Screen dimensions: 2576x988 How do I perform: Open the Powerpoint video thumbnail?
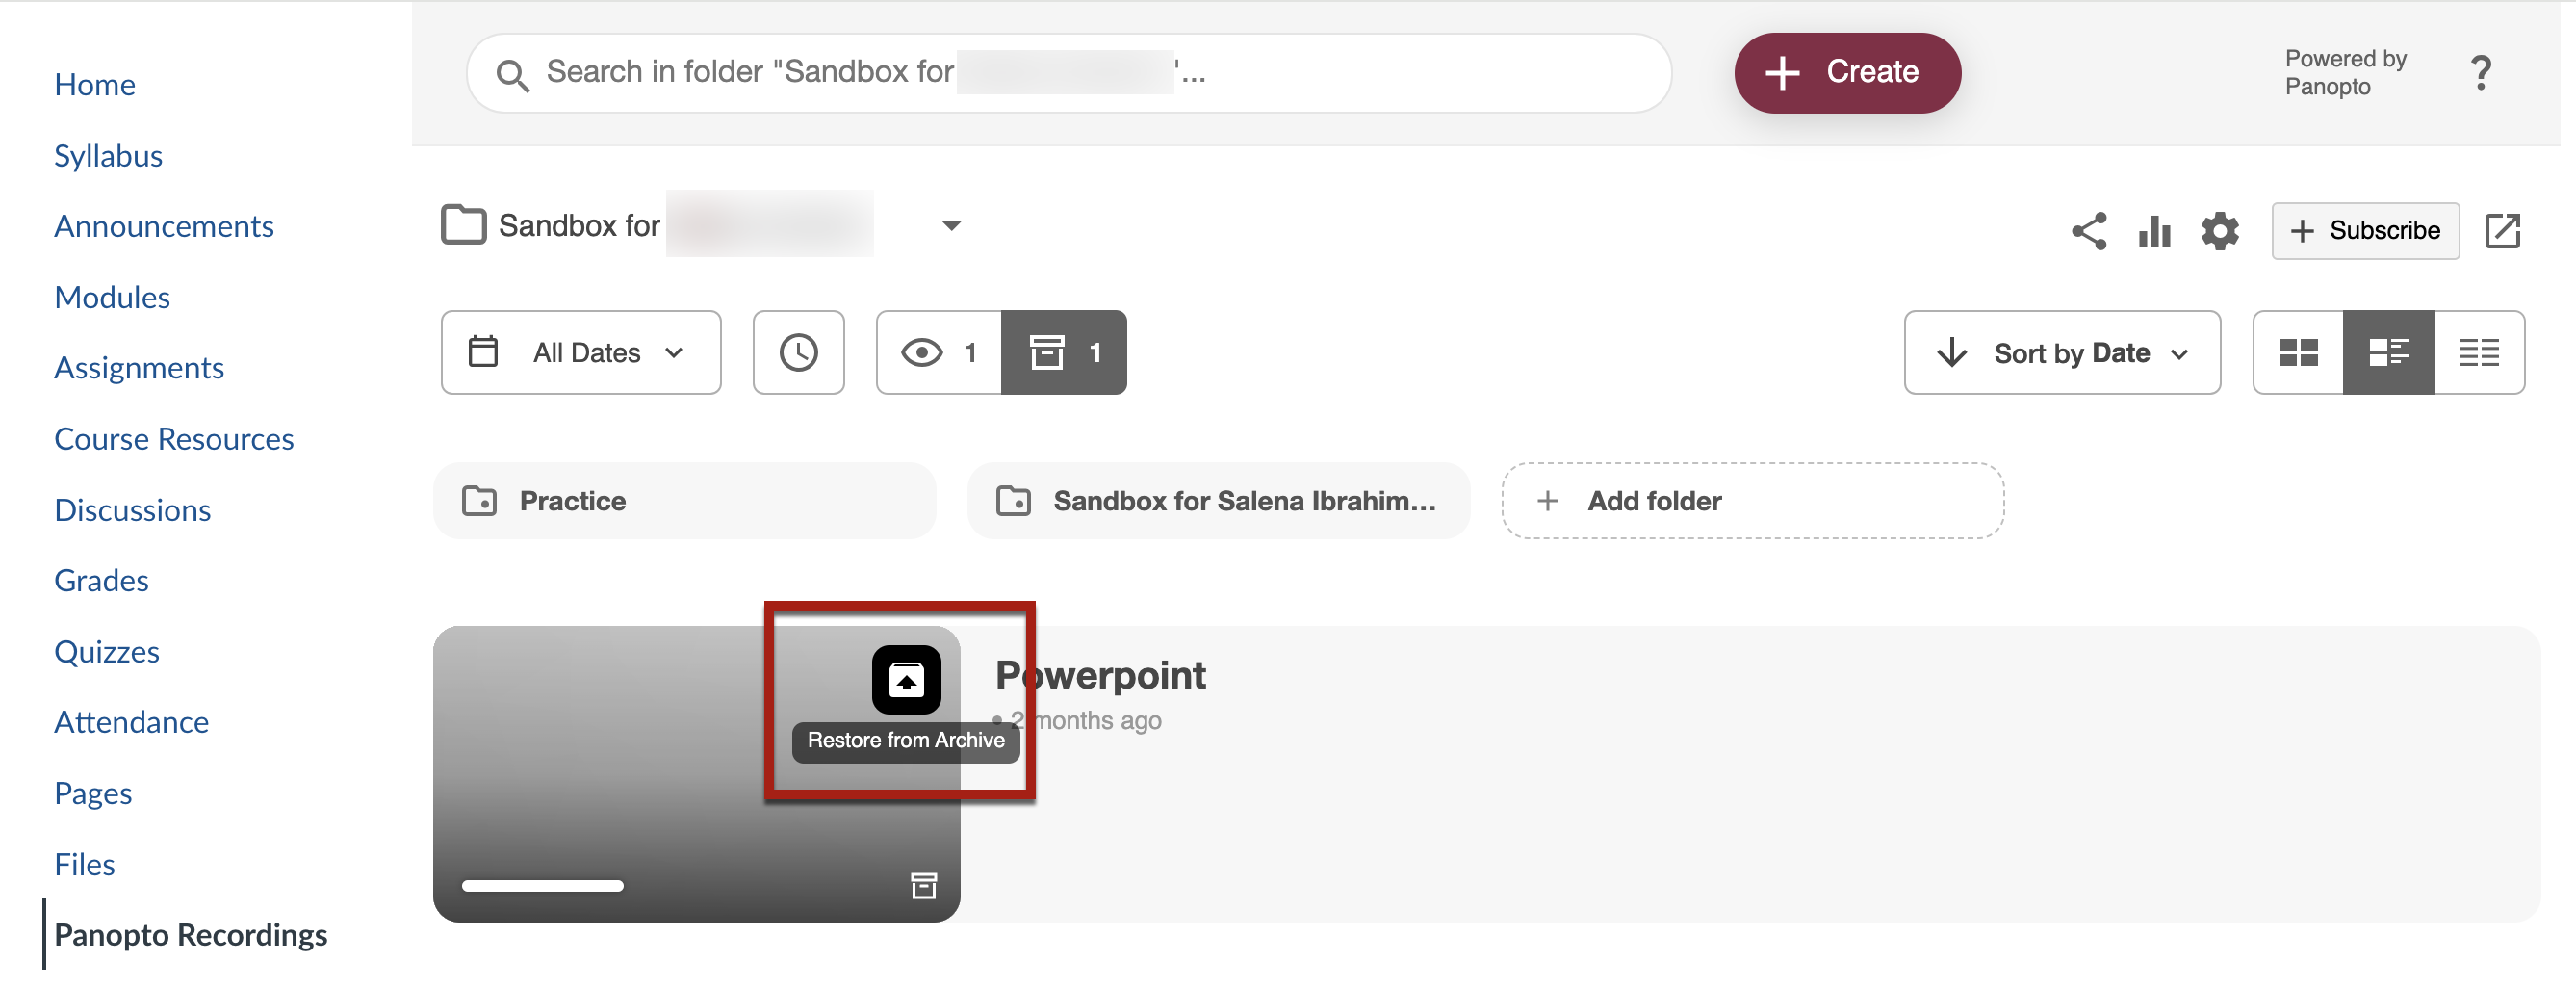click(x=696, y=774)
